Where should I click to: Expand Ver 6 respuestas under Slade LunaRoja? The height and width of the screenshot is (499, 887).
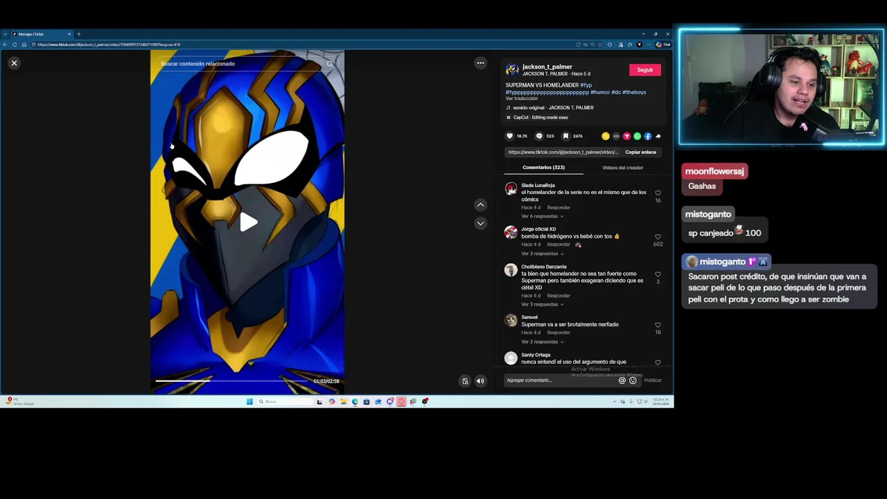click(x=542, y=216)
